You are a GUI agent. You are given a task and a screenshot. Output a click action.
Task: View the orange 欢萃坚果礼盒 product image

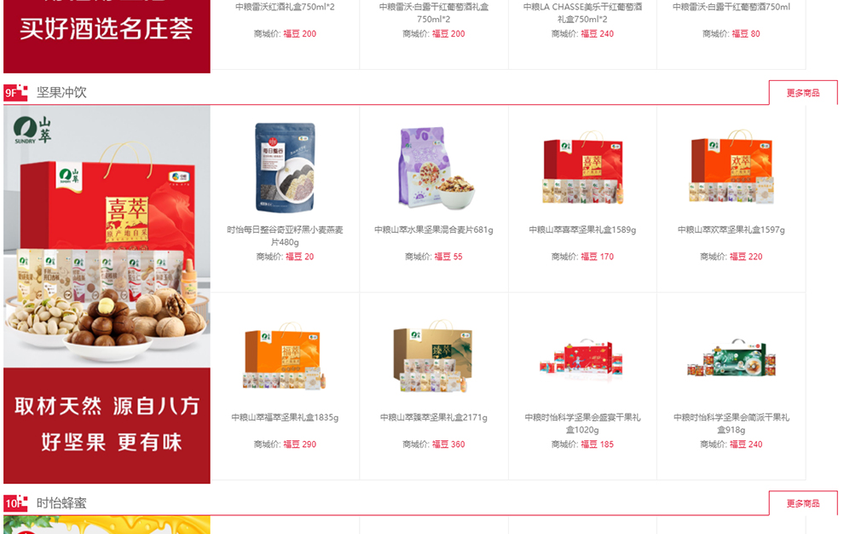731,167
